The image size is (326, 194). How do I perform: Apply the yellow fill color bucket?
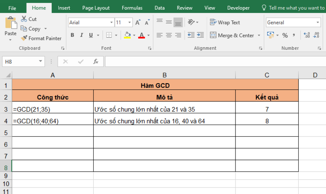tap(127, 35)
